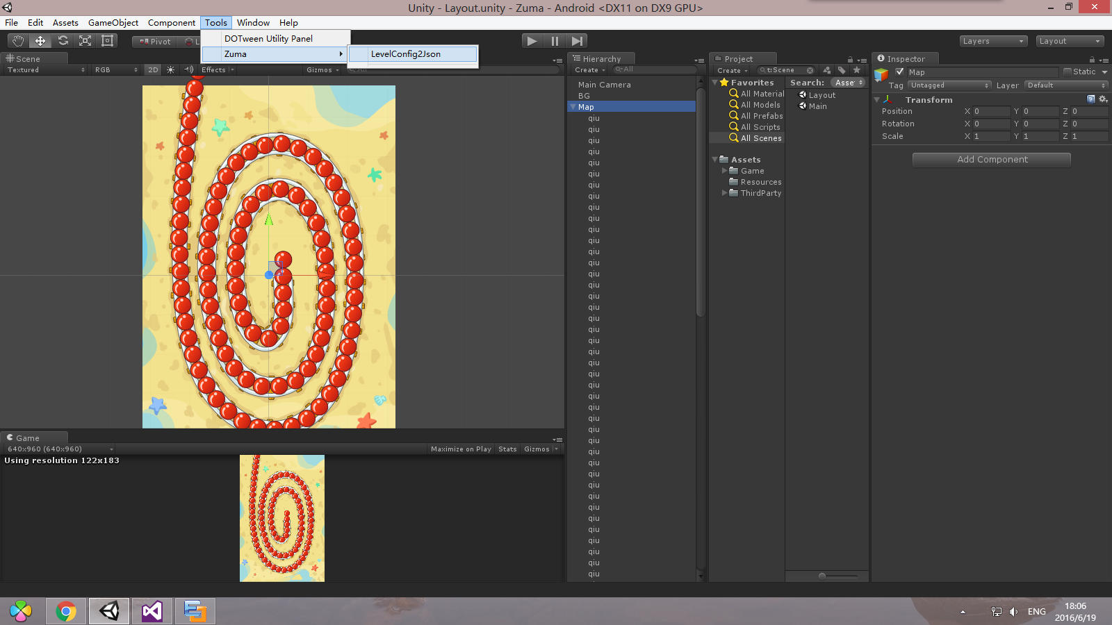
Task: Toggle 2D mode in Scene view
Action: (x=153, y=70)
